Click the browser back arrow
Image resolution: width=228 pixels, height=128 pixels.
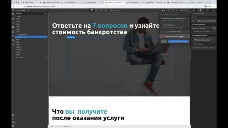pos(14,6)
